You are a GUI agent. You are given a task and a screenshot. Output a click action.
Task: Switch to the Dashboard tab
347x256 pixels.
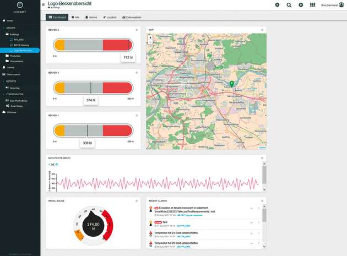(x=57, y=17)
